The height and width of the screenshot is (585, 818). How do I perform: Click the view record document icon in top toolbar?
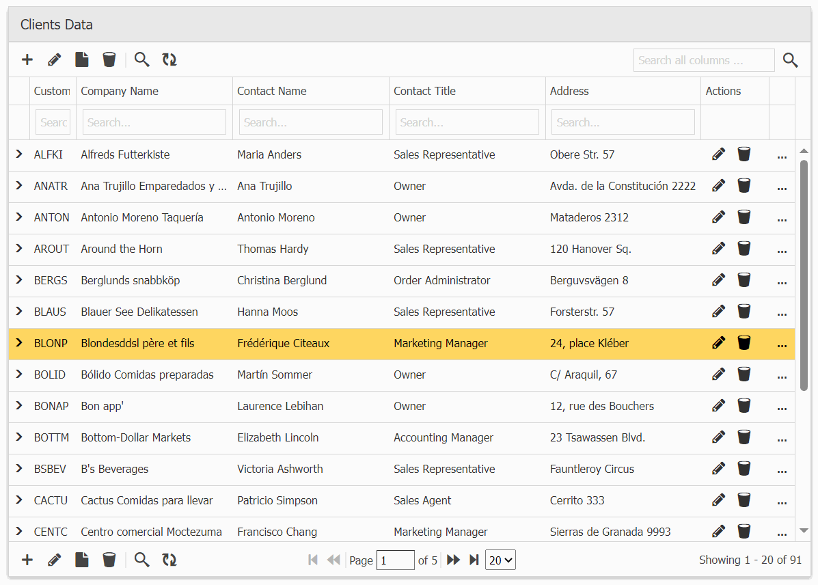pos(82,60)
